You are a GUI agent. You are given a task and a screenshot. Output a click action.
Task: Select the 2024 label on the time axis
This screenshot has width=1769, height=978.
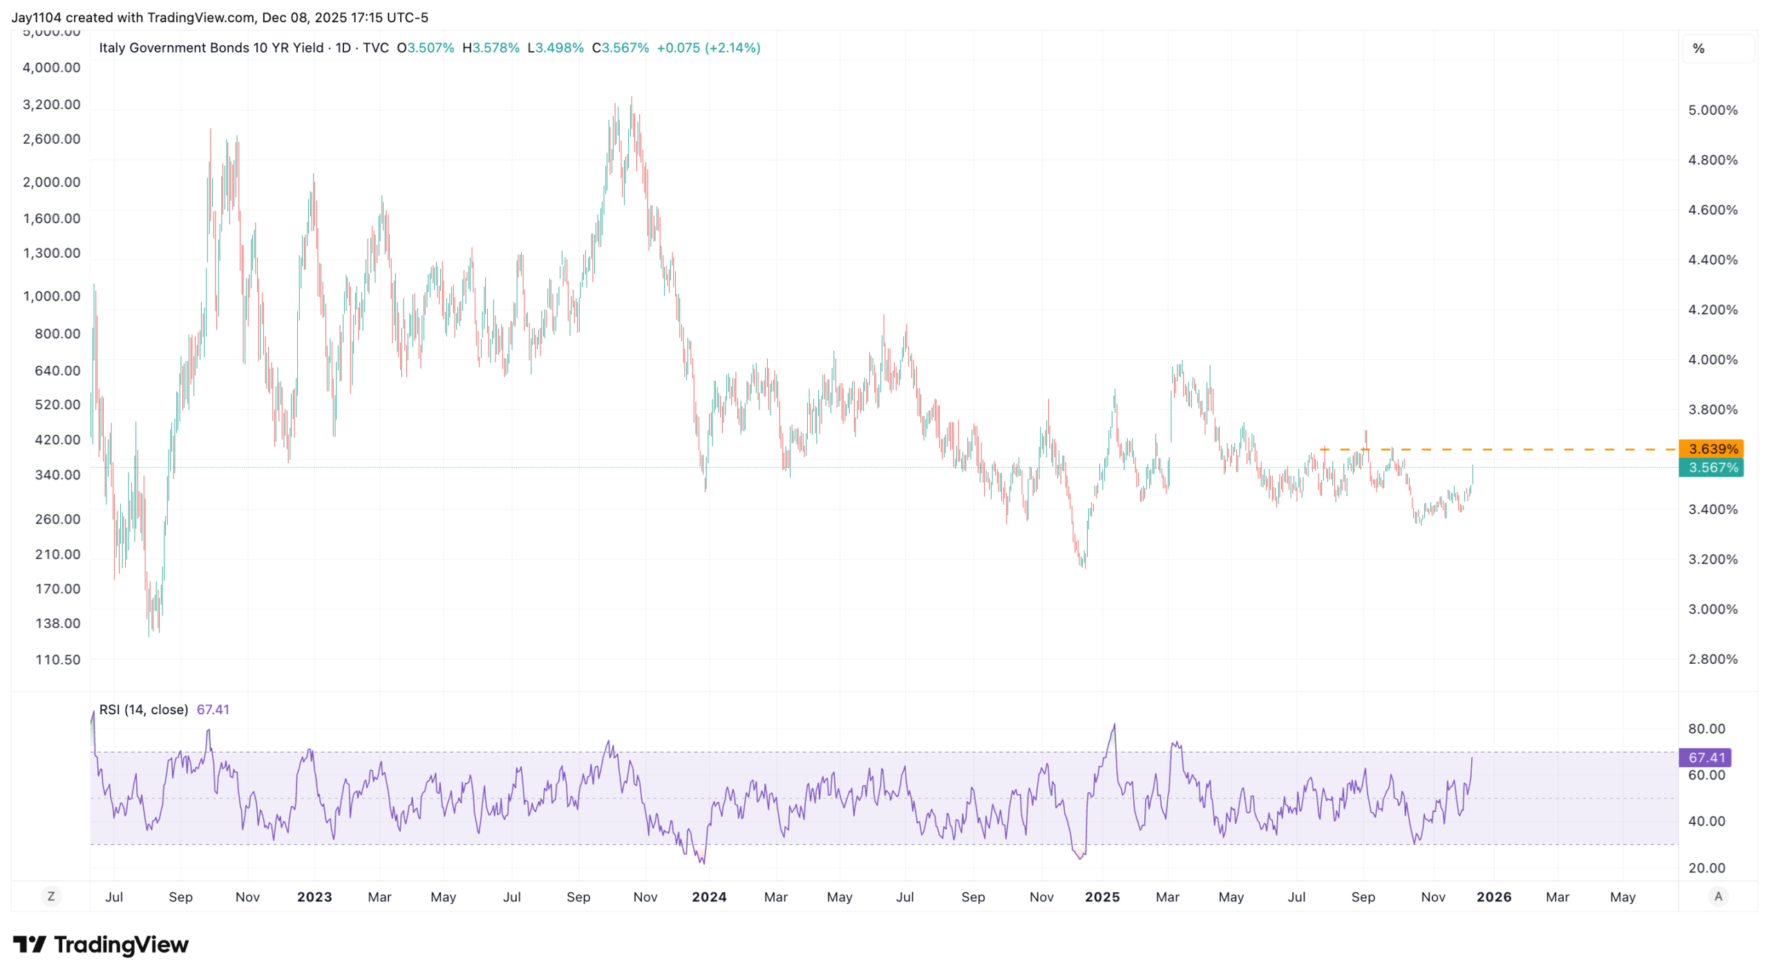[709, 897]
